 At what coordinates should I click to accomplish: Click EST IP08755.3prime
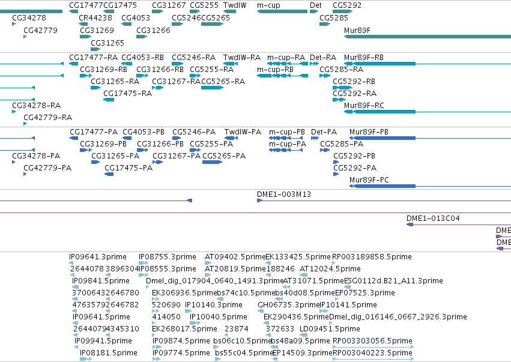[x=168, y=257]
